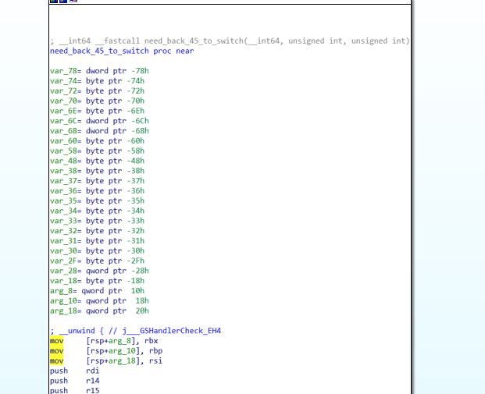Select var_31 byte ptr -31h line
The width and height of the screenshot is (485, 394).
point(97,241)
